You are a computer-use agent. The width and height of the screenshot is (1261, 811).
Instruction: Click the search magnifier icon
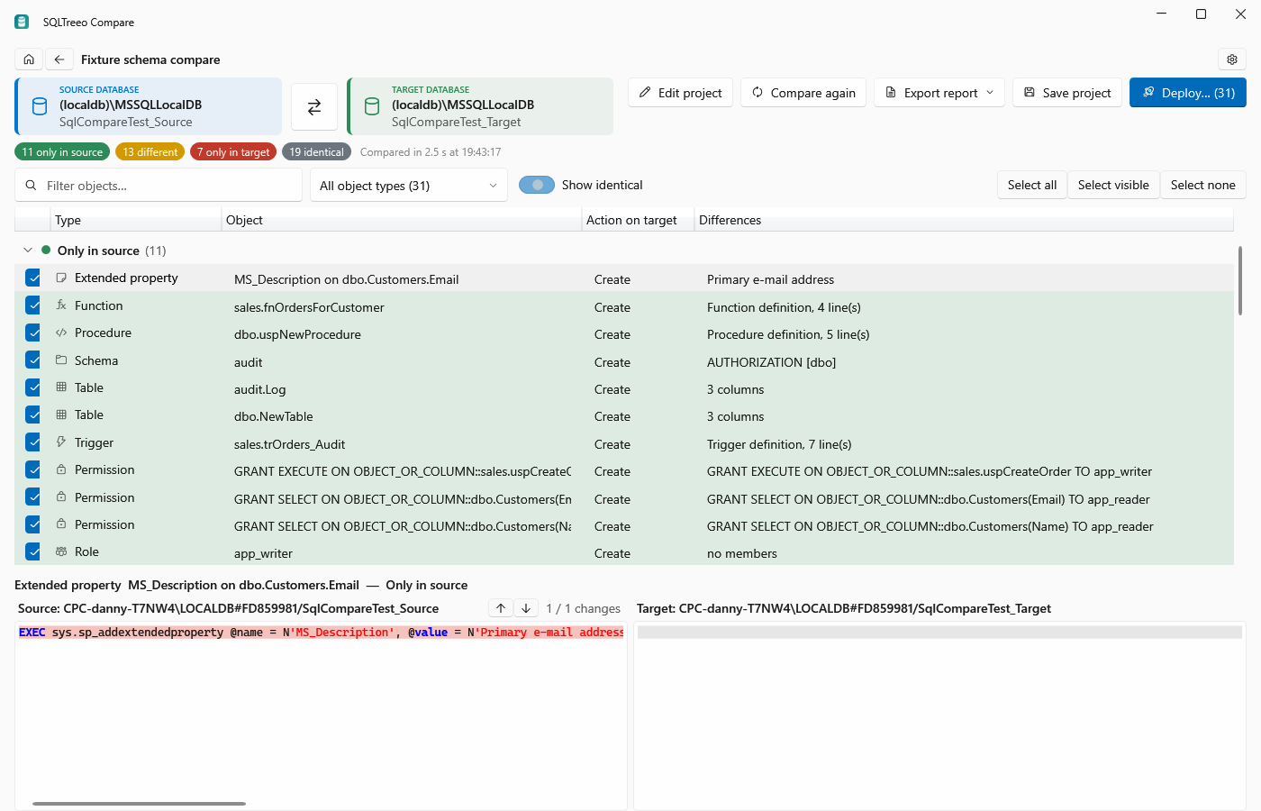tap(31, 186)
